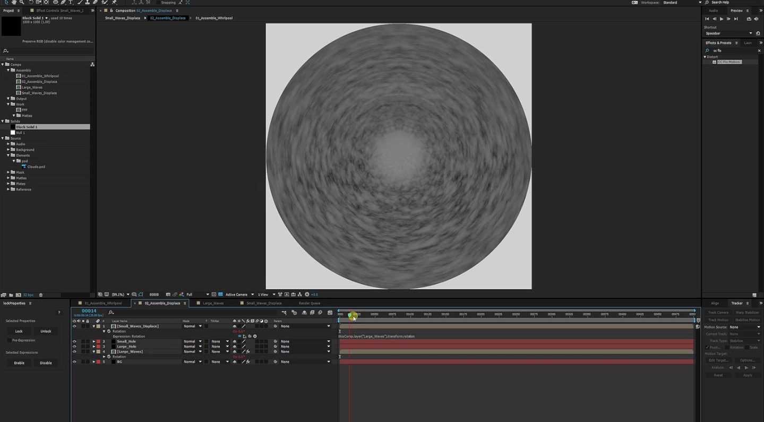
Task: Click Enable selected expressions button
Action: [x=19, y=363]
